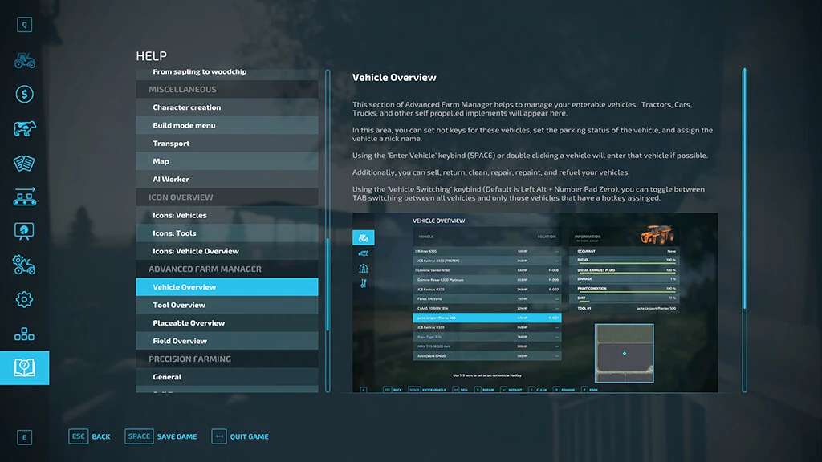Open the animals page with cow icon
The image size is (822, 462).
click(x=24, y=128)
